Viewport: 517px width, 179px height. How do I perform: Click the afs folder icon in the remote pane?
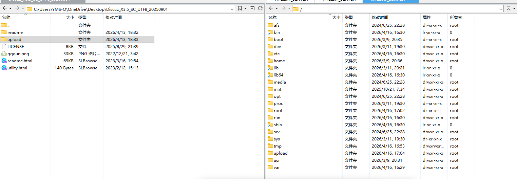coord(270,25)
